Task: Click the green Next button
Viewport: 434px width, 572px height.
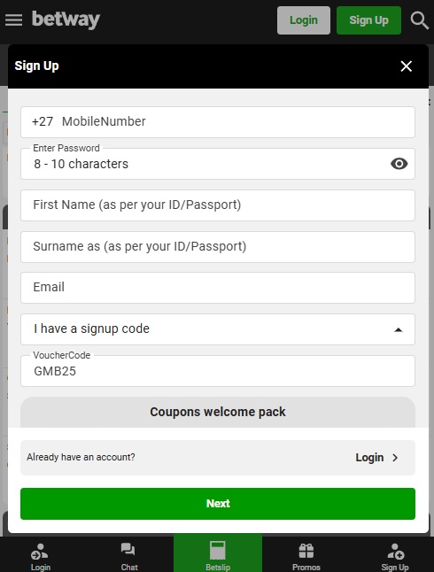Action: click(x=218, y=504)
